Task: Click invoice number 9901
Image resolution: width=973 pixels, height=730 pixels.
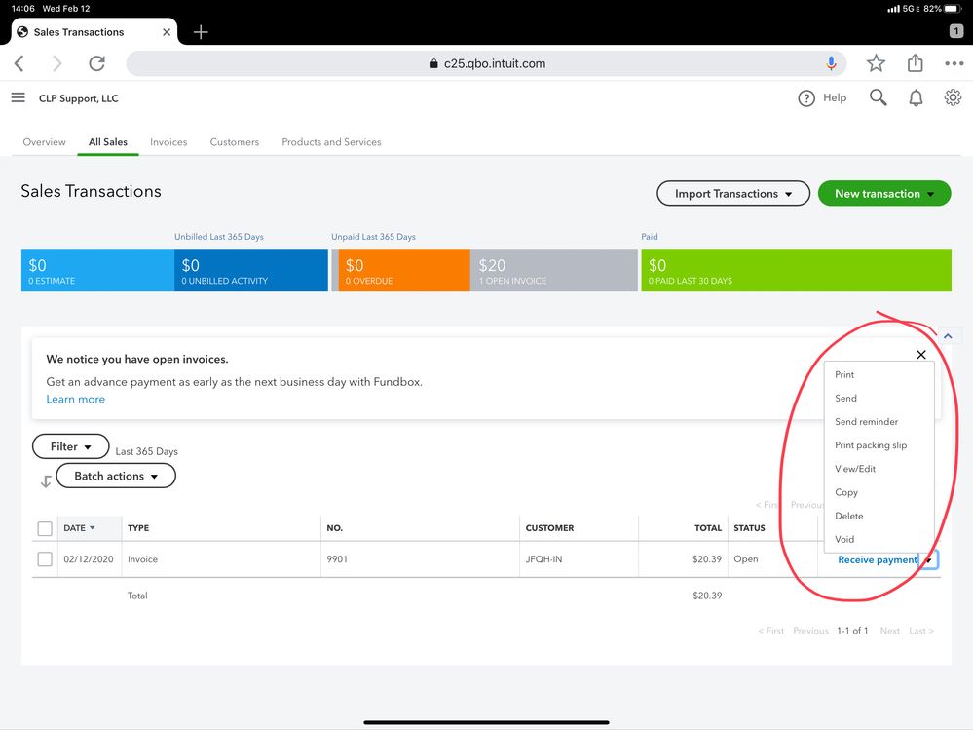Action: coord(337,559)
